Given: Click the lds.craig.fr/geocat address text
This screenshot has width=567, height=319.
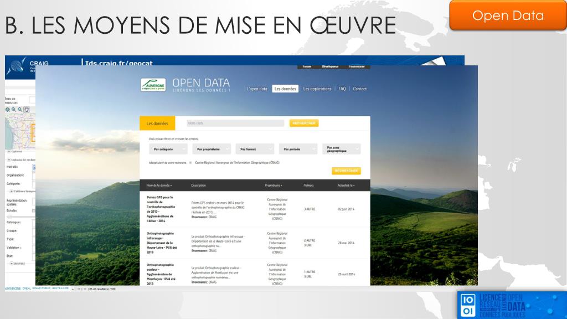Looking at the screenshot, I should click(118, 62).
